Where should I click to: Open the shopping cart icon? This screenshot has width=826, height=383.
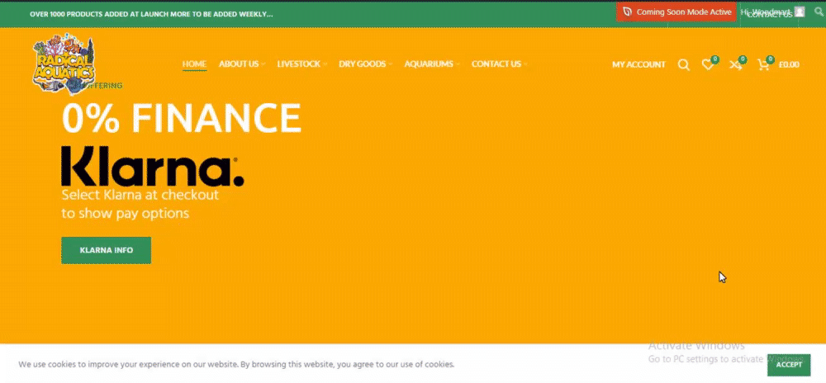(x=762, y=64)
